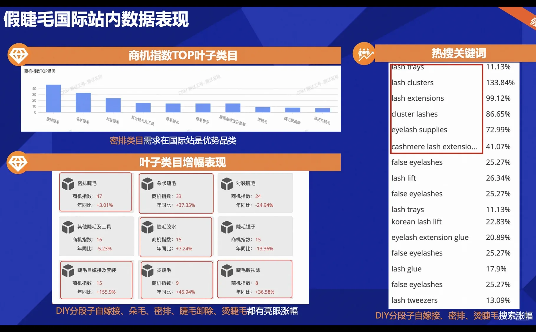Select the 叶子类目增幅表现 section header

point(183,162)
